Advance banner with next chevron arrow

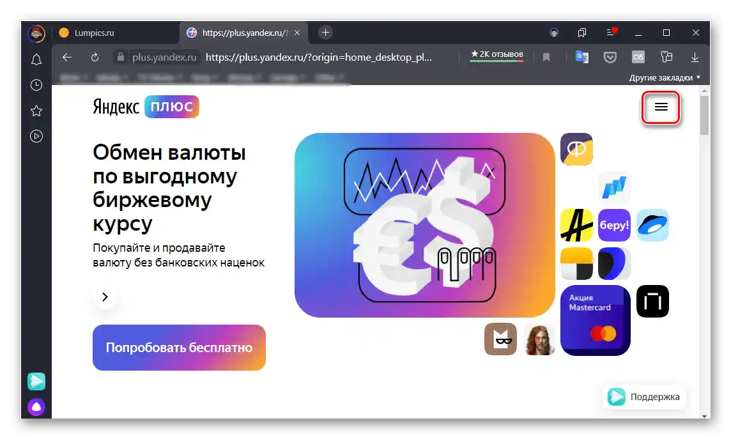click(105, 297)
